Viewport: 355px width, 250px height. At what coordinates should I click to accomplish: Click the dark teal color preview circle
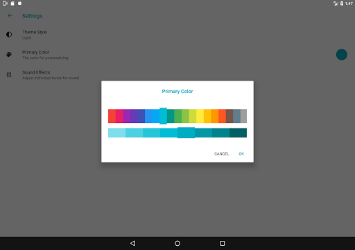point(342,55)
